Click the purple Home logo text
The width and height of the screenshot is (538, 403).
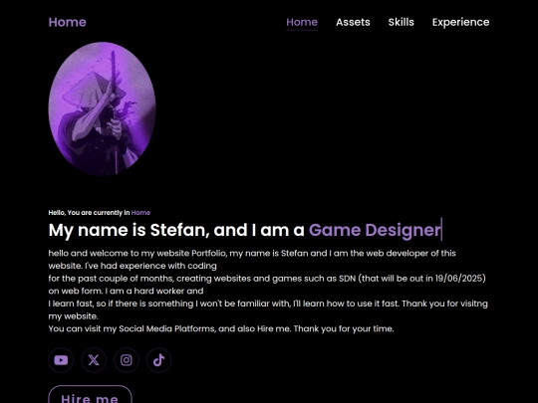tap(68, 22)
